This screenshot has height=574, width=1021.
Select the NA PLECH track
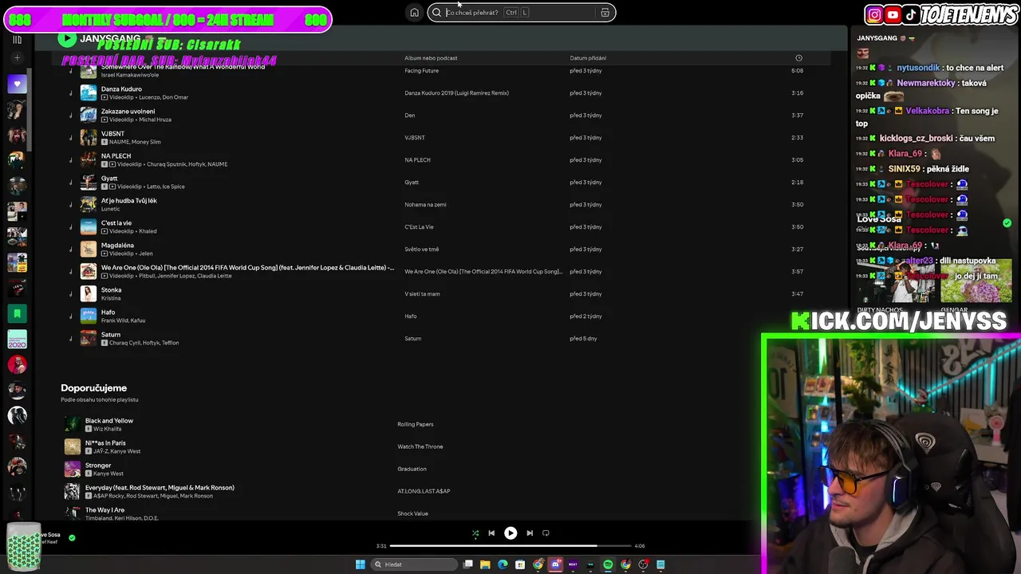pos(116,156)
